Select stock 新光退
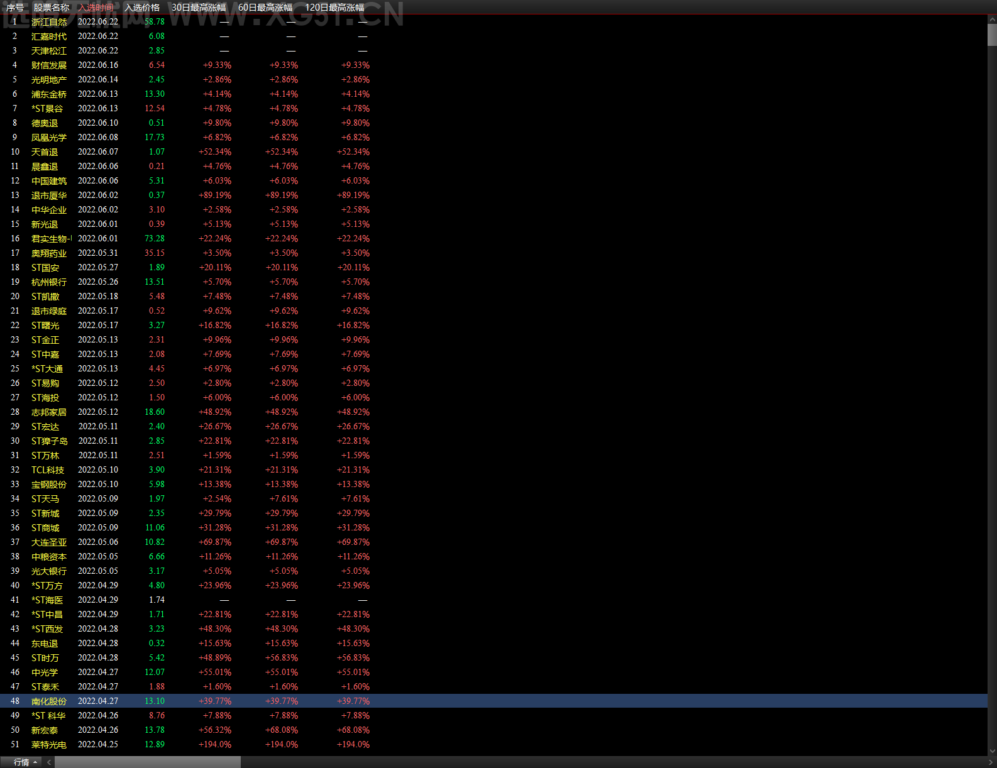 click(x=45, y=224)
